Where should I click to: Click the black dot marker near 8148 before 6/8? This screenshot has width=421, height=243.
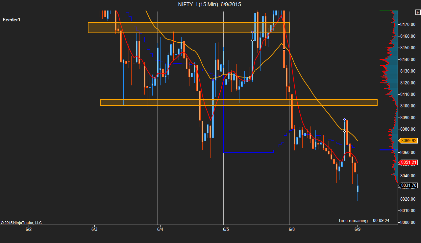point(284,49)
